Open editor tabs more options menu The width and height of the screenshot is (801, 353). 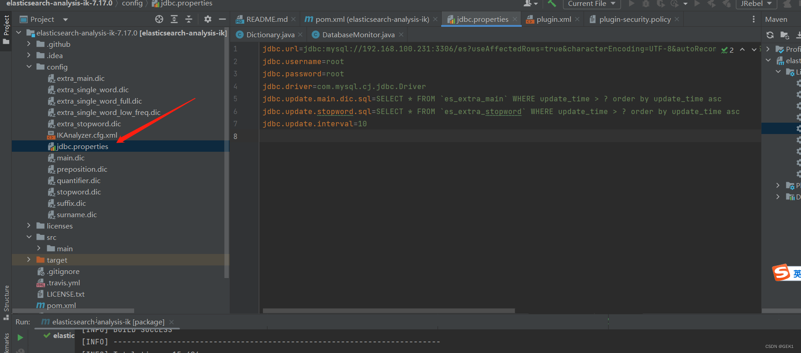coord(754,19)
